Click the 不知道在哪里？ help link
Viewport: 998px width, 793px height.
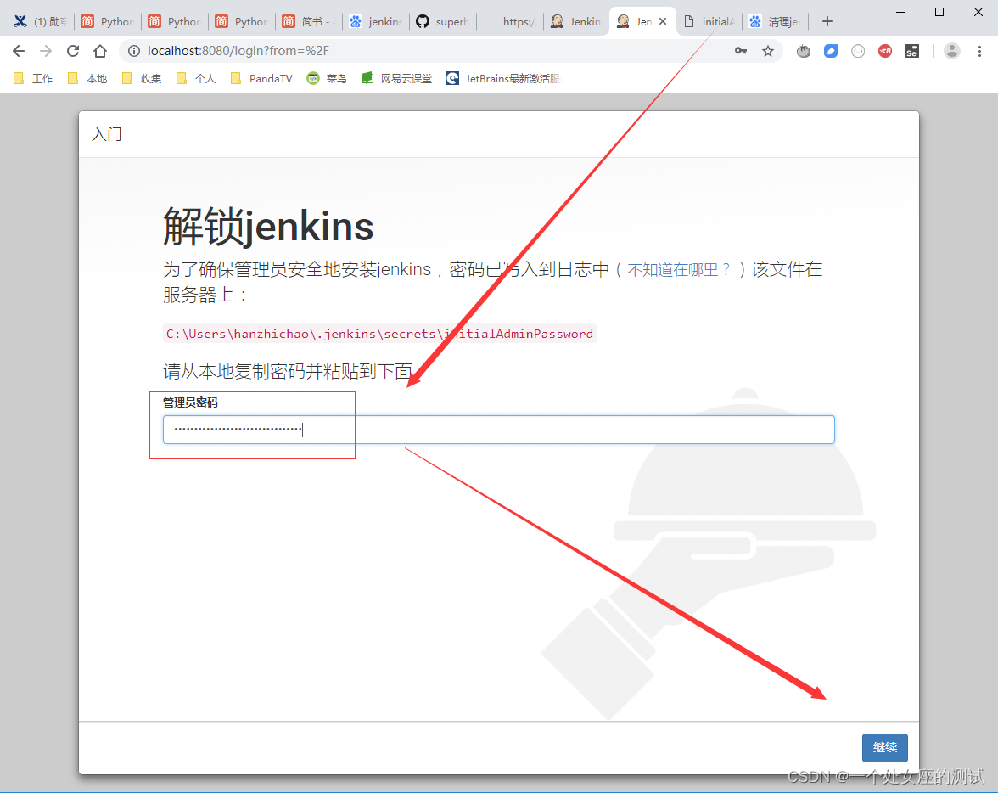pyautogui.click(x=679, y=270)
